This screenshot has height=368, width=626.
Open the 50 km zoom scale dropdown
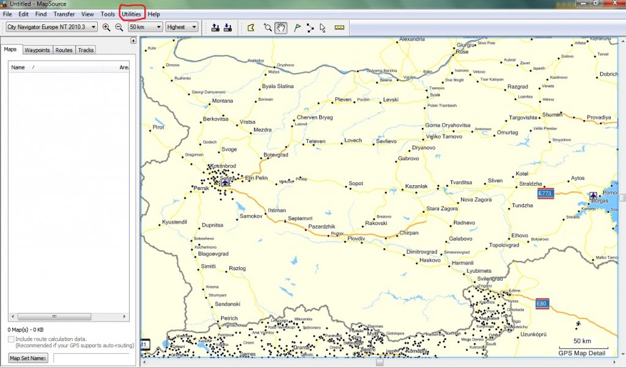pyautogui.click(x=145, y=27)
